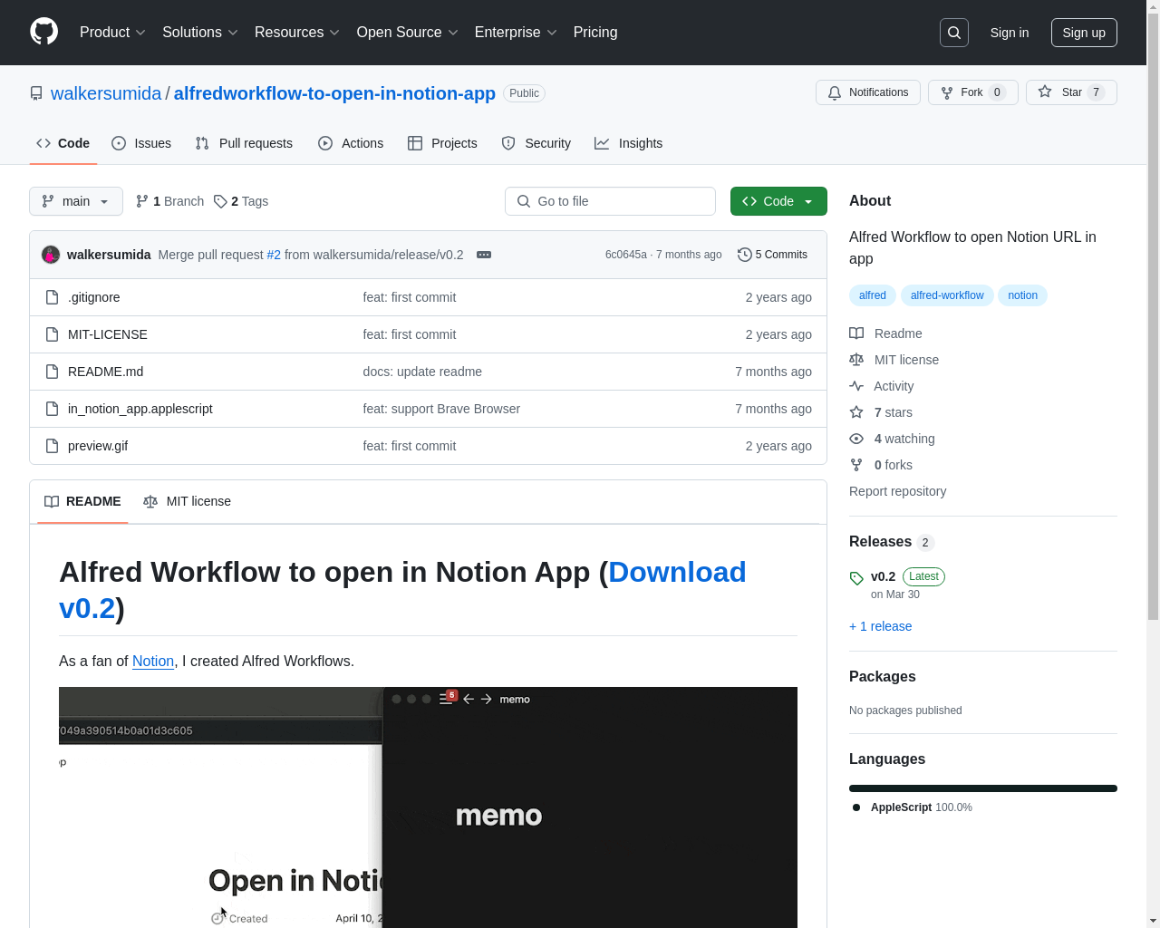Click the file icon next to preview.gif

click(x=53, y=446)
